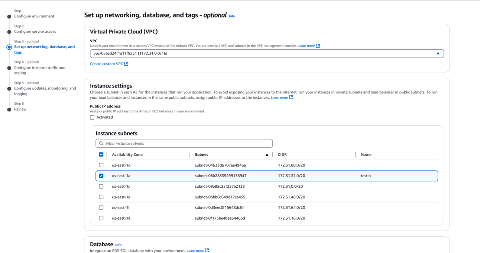Click the Name column header

click(366, 155)
